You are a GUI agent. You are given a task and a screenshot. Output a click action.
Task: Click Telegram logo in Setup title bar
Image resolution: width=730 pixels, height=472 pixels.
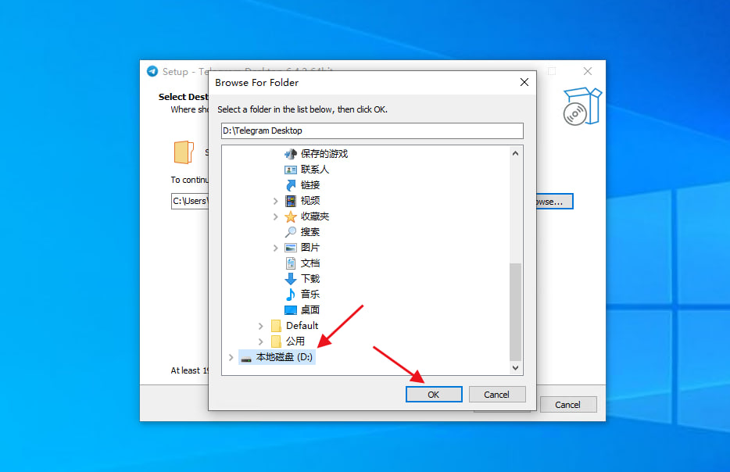152,71
